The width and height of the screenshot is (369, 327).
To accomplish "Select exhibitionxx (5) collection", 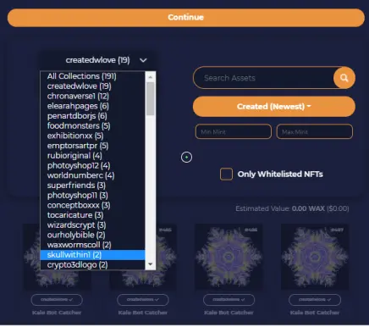I will (92, 136).
